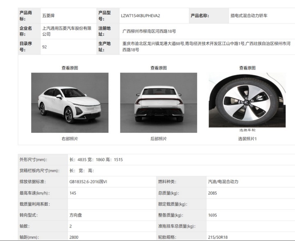Click caption 后部照片

coord(159,139)
